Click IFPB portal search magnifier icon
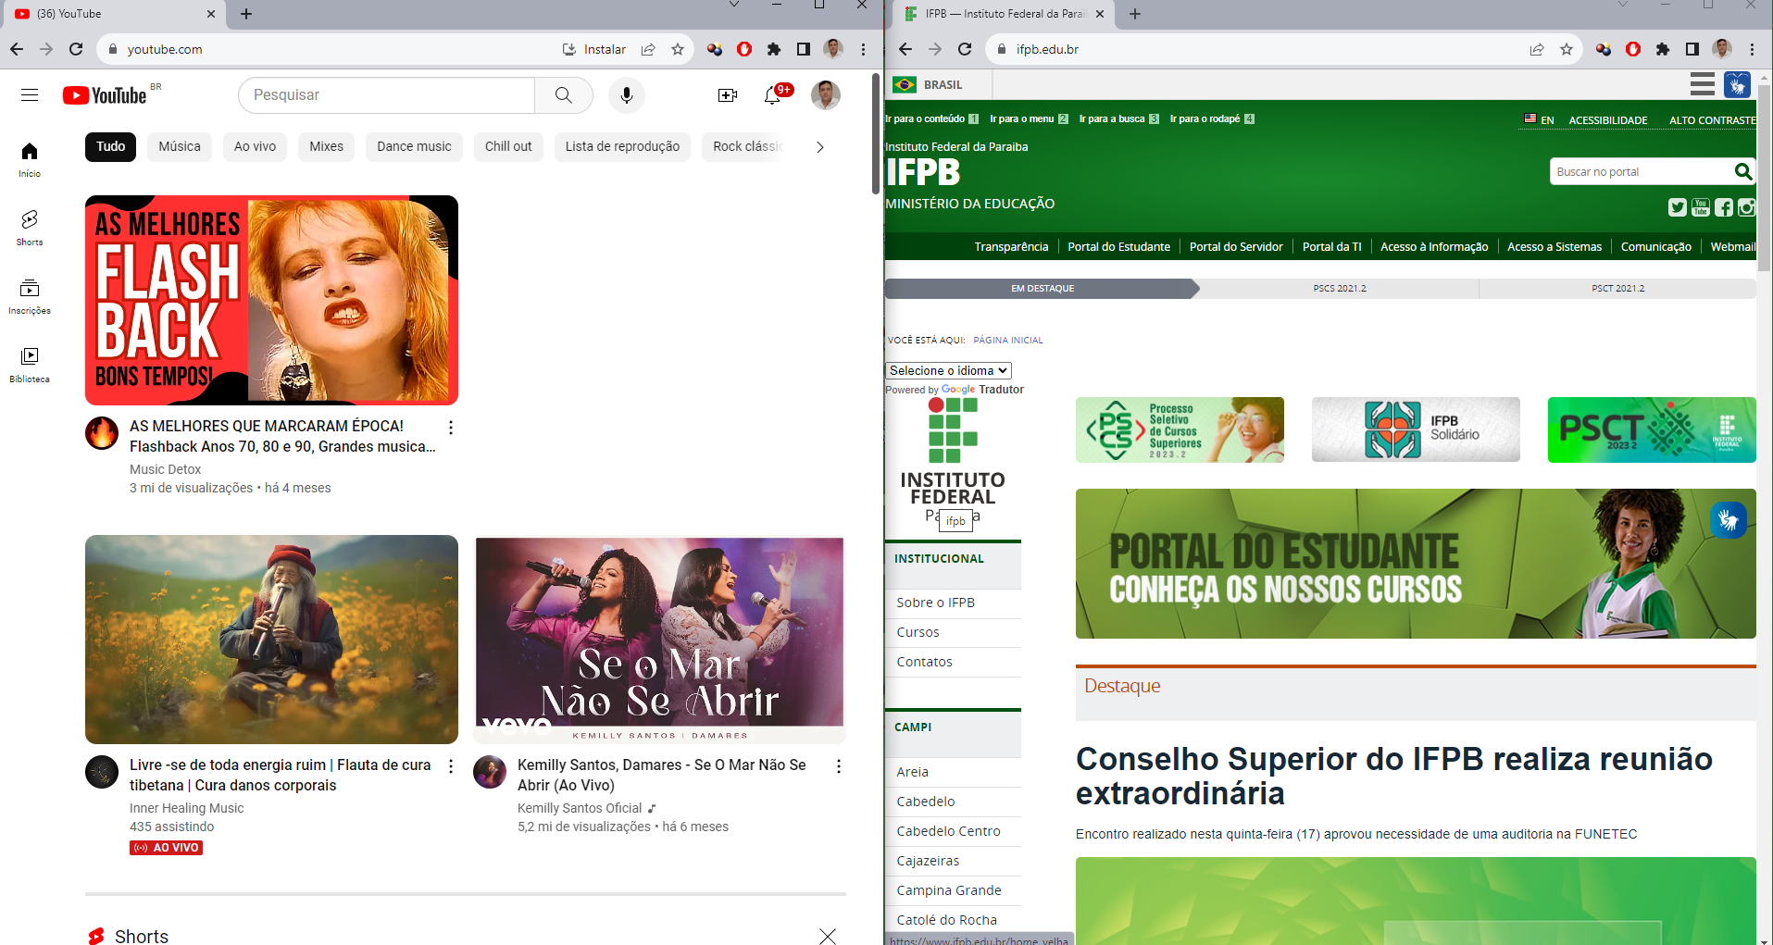This screenshot has height=945, width=1773. 1742,171
